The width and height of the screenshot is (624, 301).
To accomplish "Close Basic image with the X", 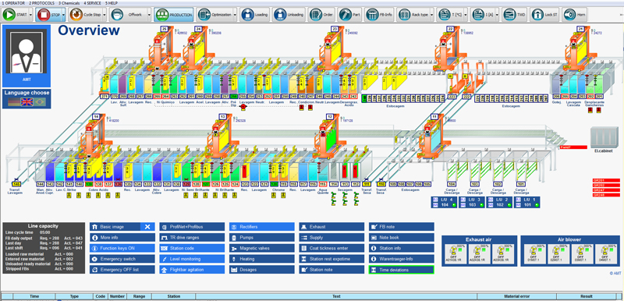I will tap(147, 227).
